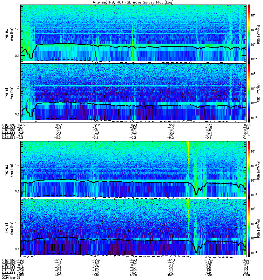Click the X_RE_GSE value '-63.7'
The height and width of the screenshot is (280, 263).
tap(20, 260)
